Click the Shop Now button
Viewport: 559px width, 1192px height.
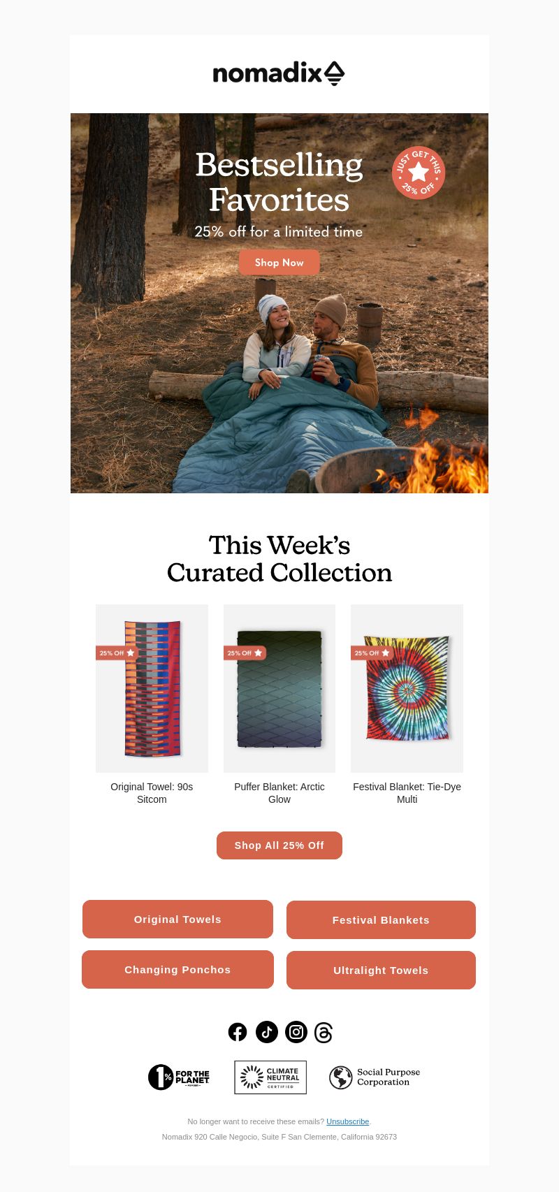pos(279,263)
